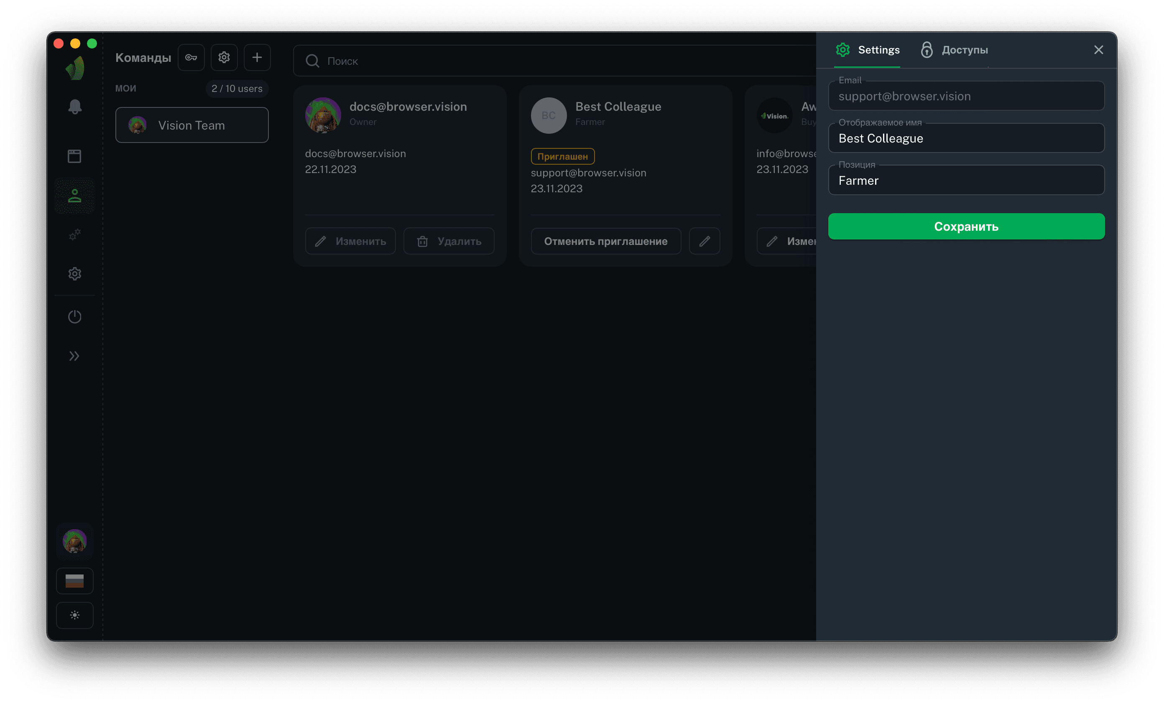Open the extensions gears icon in sidebar
Screen dimensions: 1164x703
tap(75, 234)
